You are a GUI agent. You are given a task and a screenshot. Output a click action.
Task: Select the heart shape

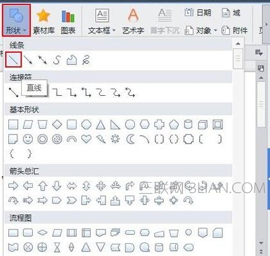[86, 139]
